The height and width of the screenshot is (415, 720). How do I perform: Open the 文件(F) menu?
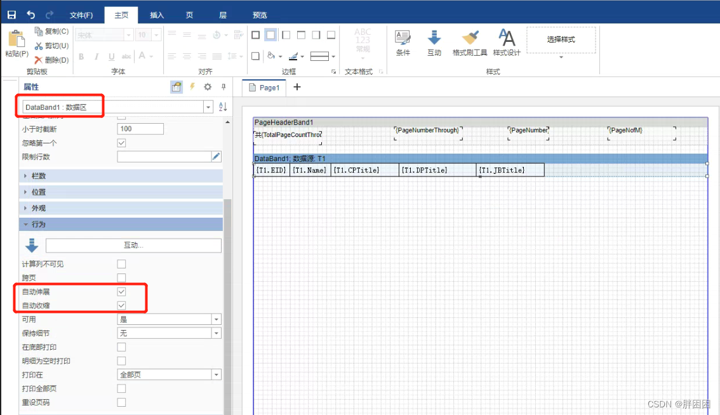coord(81,15)
